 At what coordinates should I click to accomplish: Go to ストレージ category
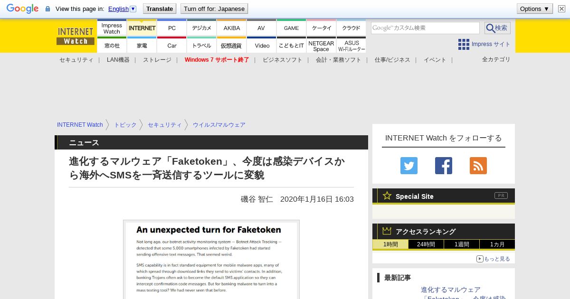[x=157, y=60]
